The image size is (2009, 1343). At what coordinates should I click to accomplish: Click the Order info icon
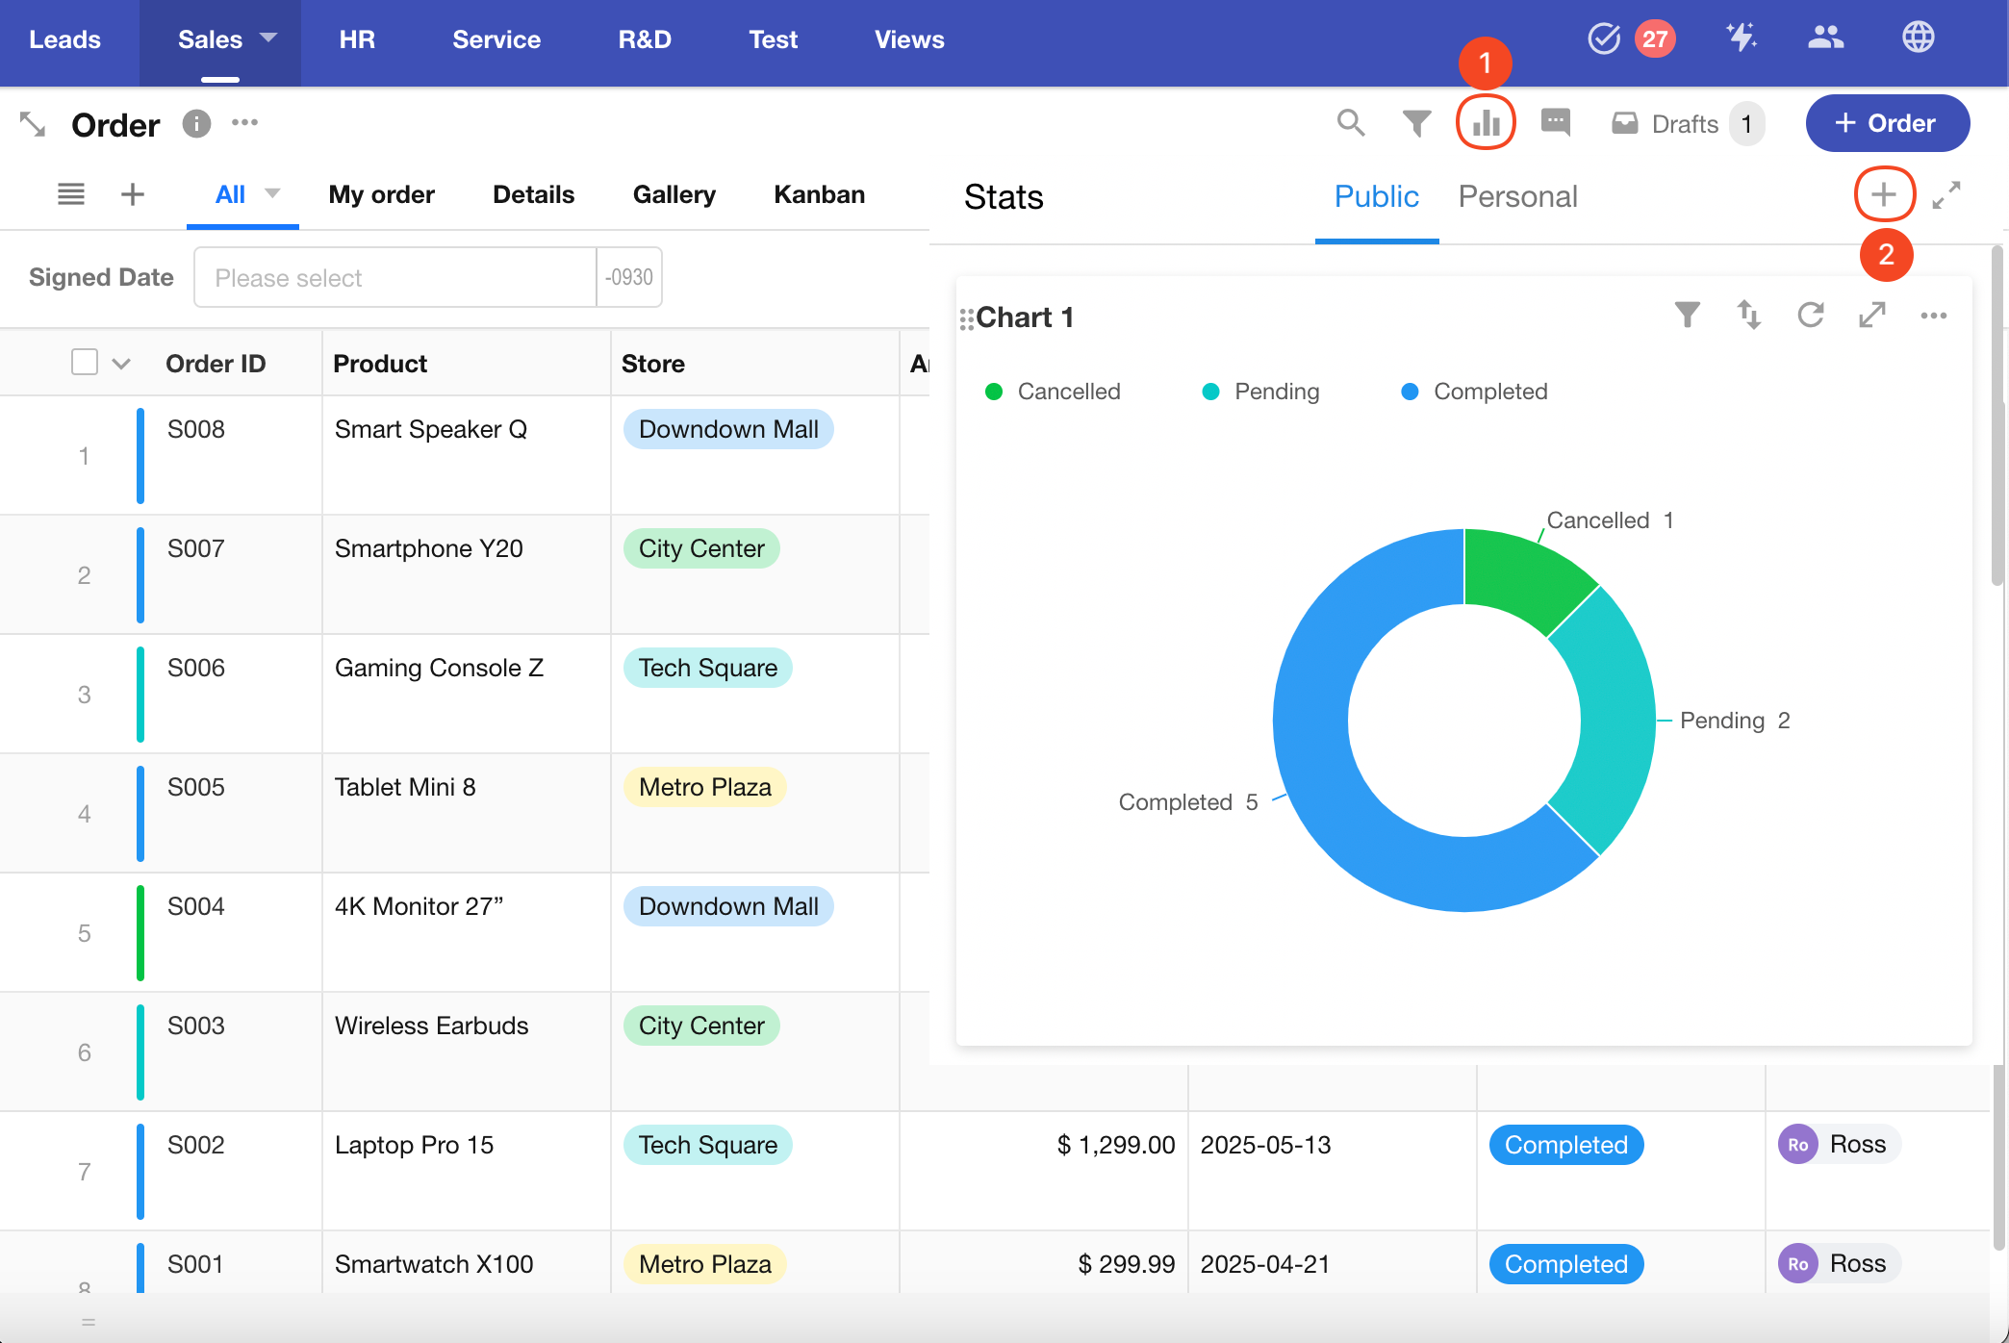tap(196, 124)
